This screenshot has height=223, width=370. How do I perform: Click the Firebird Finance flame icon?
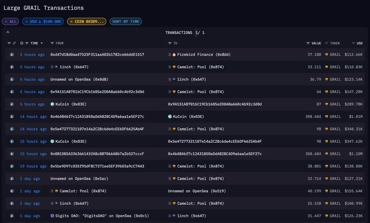(x=174, y=55)
